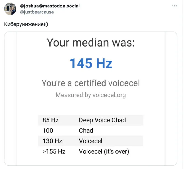Viewport: 187px width, 169px height.
Task: Open the @joshua@mastodon.social profile name
Action: (50, 6)
